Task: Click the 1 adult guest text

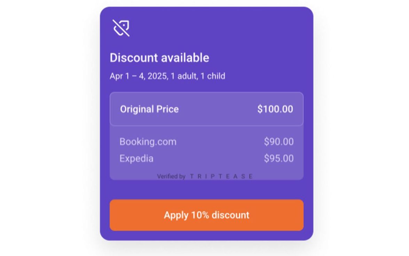Action: pos(183,76)
